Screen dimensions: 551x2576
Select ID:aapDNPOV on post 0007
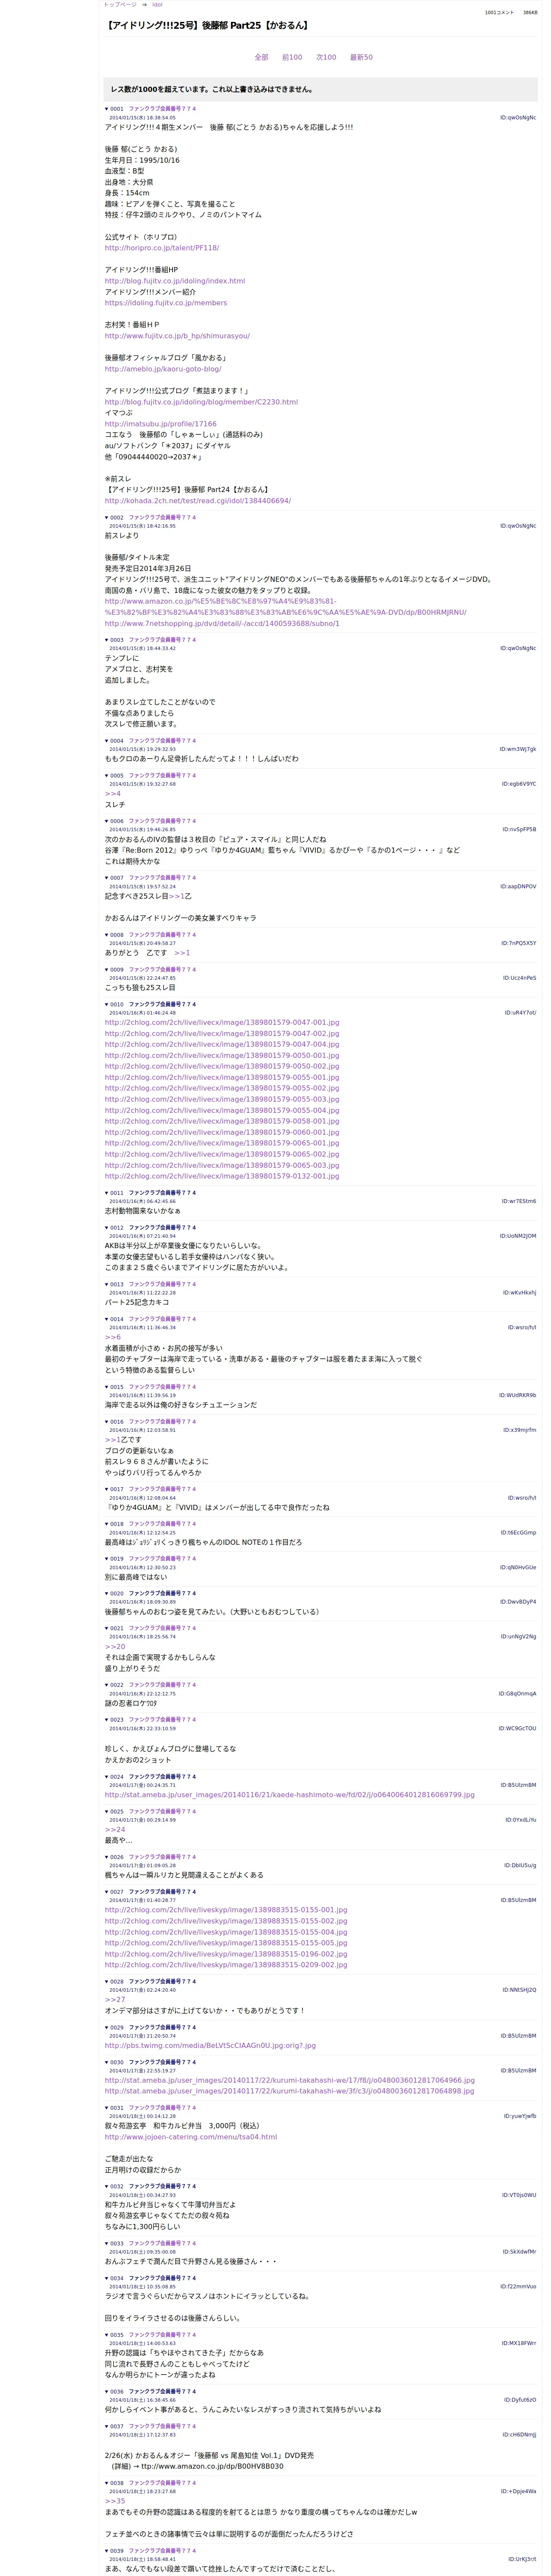pos(518,886)
